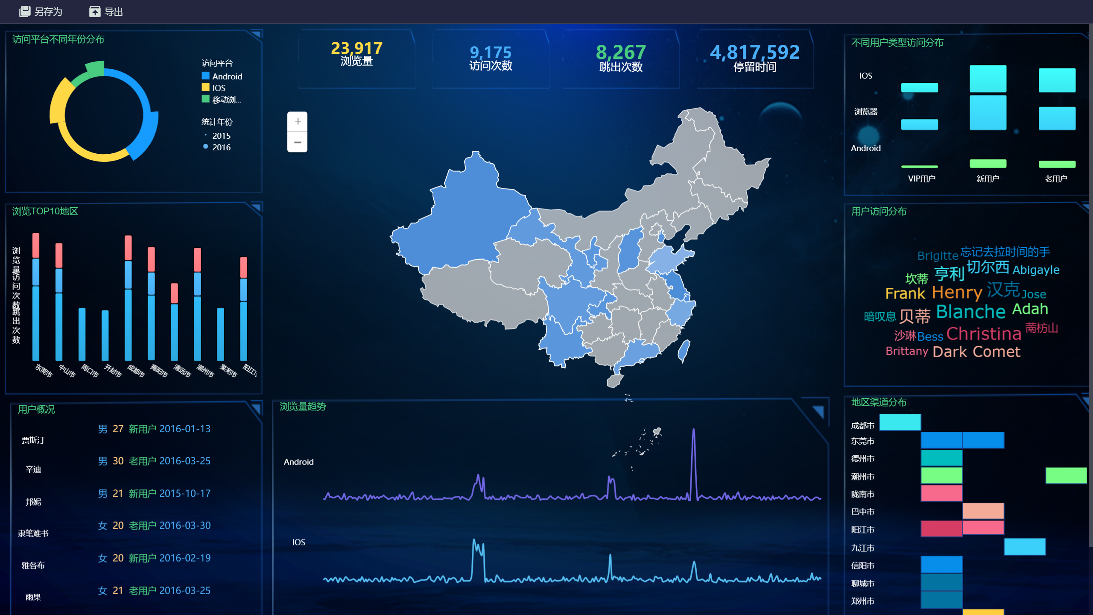
Task: Click corner triangle of 用户概况 panel
Action: coord(256,409)
